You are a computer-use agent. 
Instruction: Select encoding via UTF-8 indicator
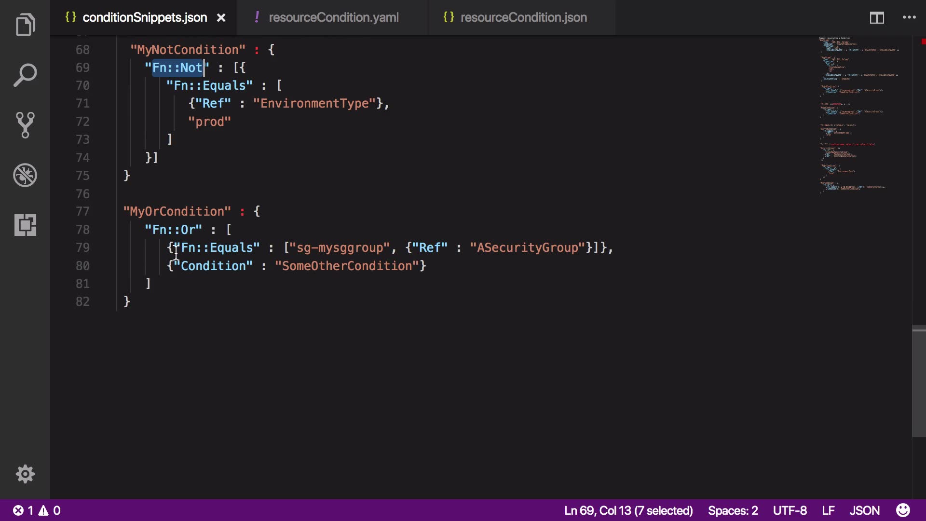790,510
